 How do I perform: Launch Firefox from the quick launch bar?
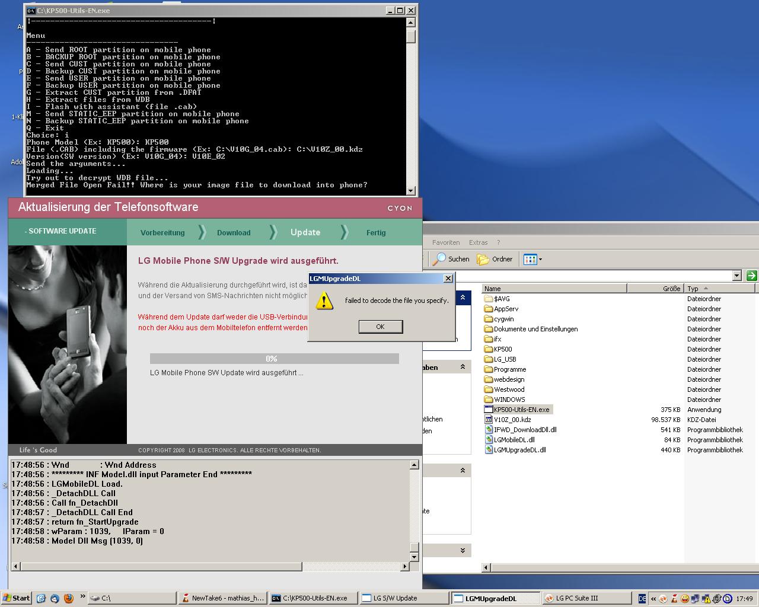click(68, 598)
